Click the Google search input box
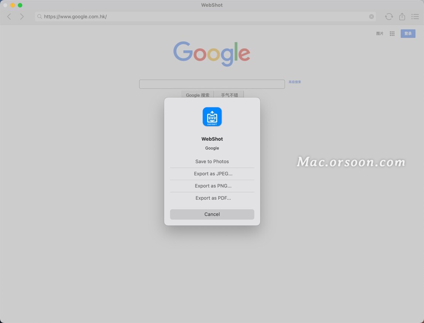The image size is (424, 323). tap(212, 84)
